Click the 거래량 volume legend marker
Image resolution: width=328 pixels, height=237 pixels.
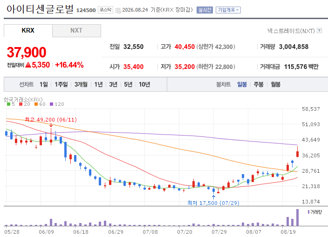tap(308, 212)
